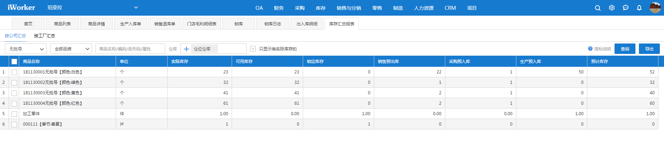Click the iWorker logo

21,7
